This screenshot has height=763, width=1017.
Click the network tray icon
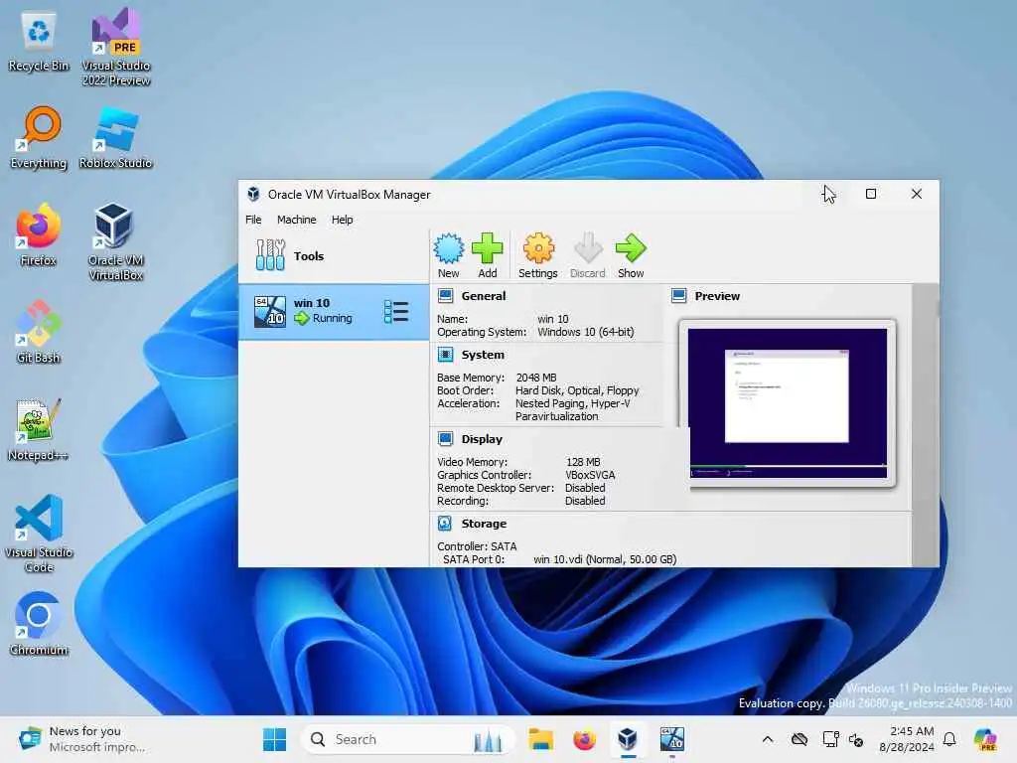pyautogui.click(x=830, y=739)
